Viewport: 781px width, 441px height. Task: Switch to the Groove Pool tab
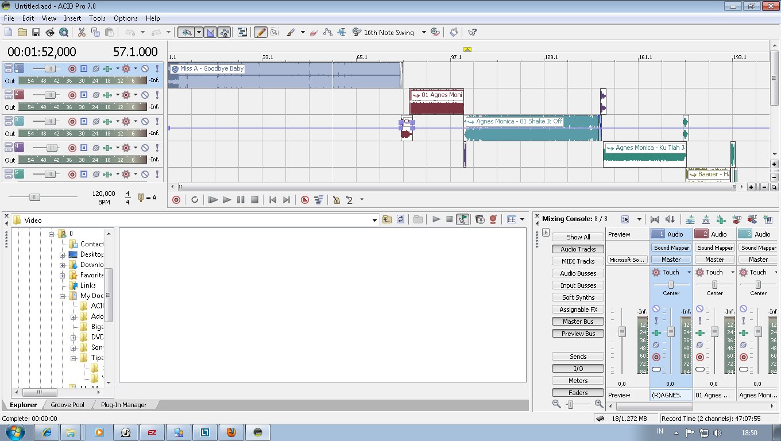pyautogui.click(x=67, y=405)
